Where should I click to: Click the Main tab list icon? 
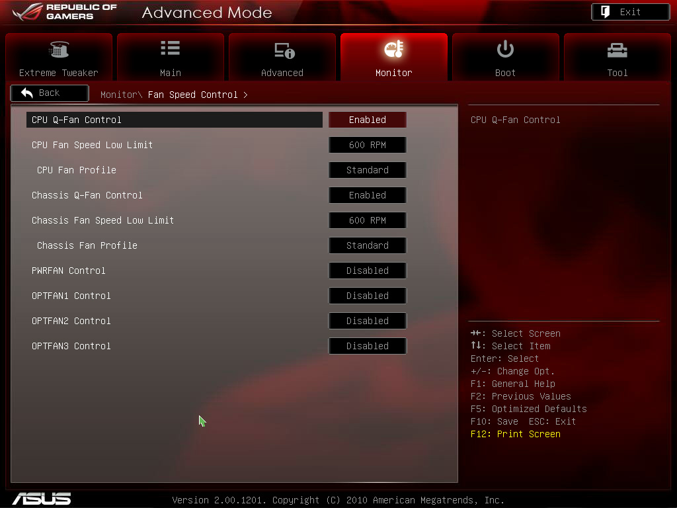170,48
